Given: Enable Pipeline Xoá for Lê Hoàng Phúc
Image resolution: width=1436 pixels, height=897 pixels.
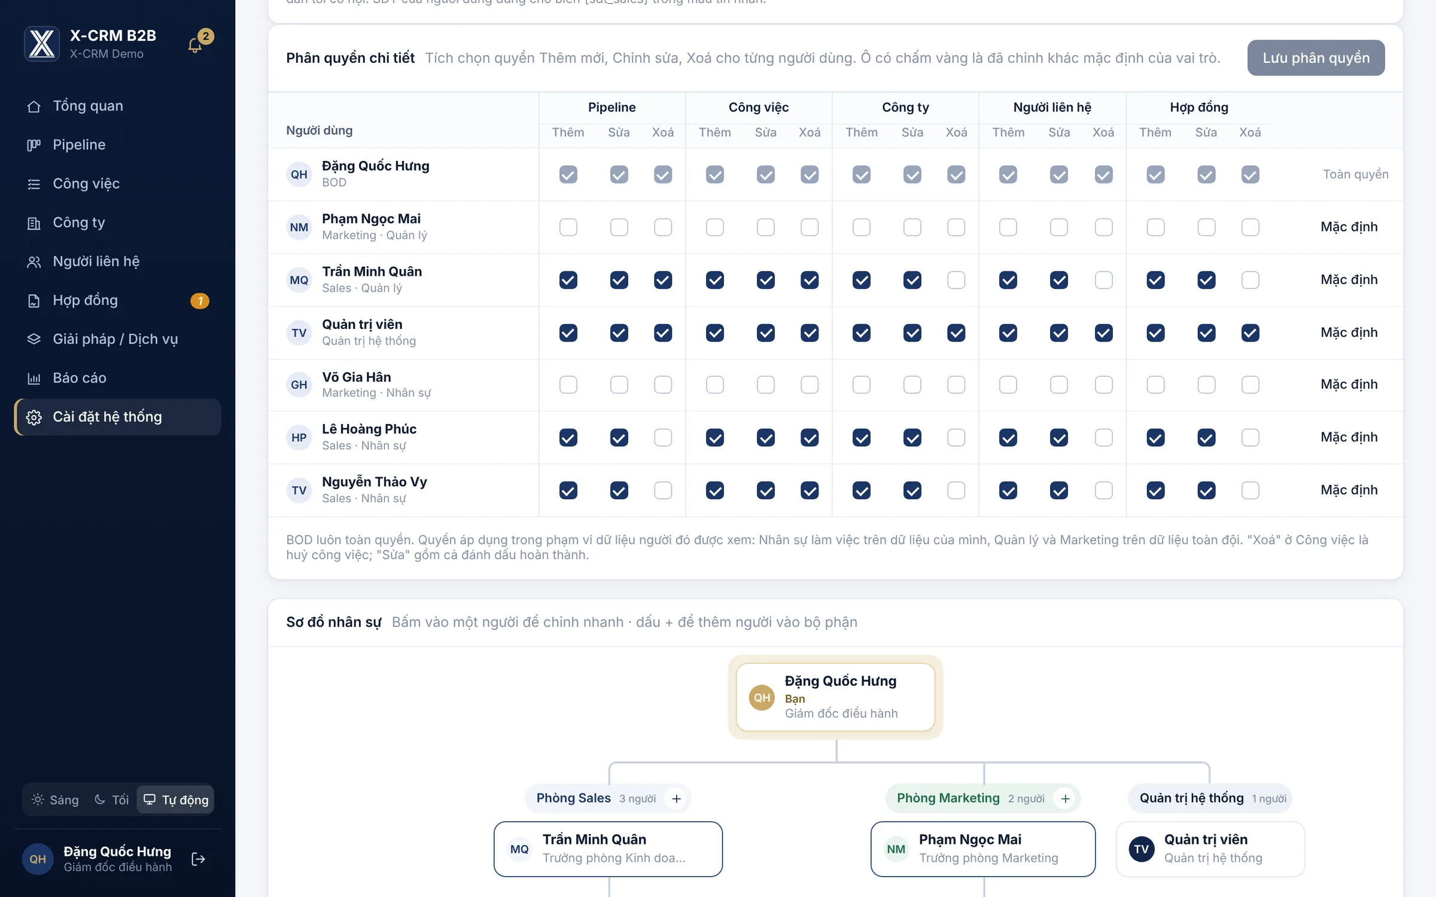Looking at the screenshot, I should pos(663,438).
